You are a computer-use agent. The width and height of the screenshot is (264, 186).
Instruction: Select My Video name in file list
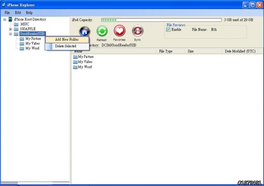pyautogui.click(x=85, y=62)
